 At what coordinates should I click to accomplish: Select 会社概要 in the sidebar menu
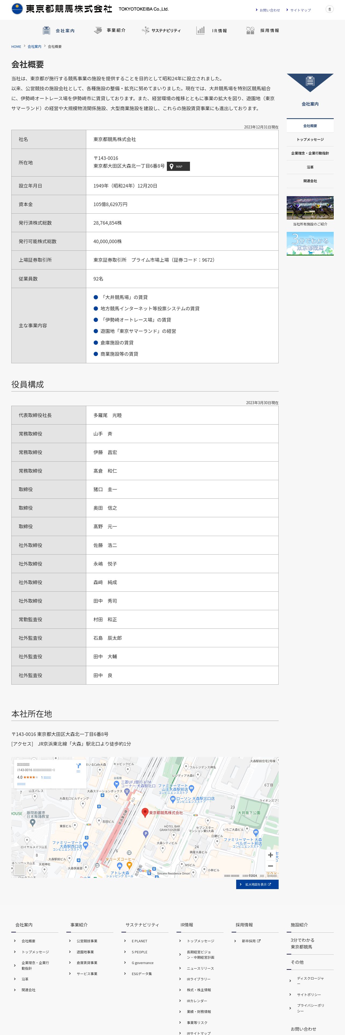(310, 126)
